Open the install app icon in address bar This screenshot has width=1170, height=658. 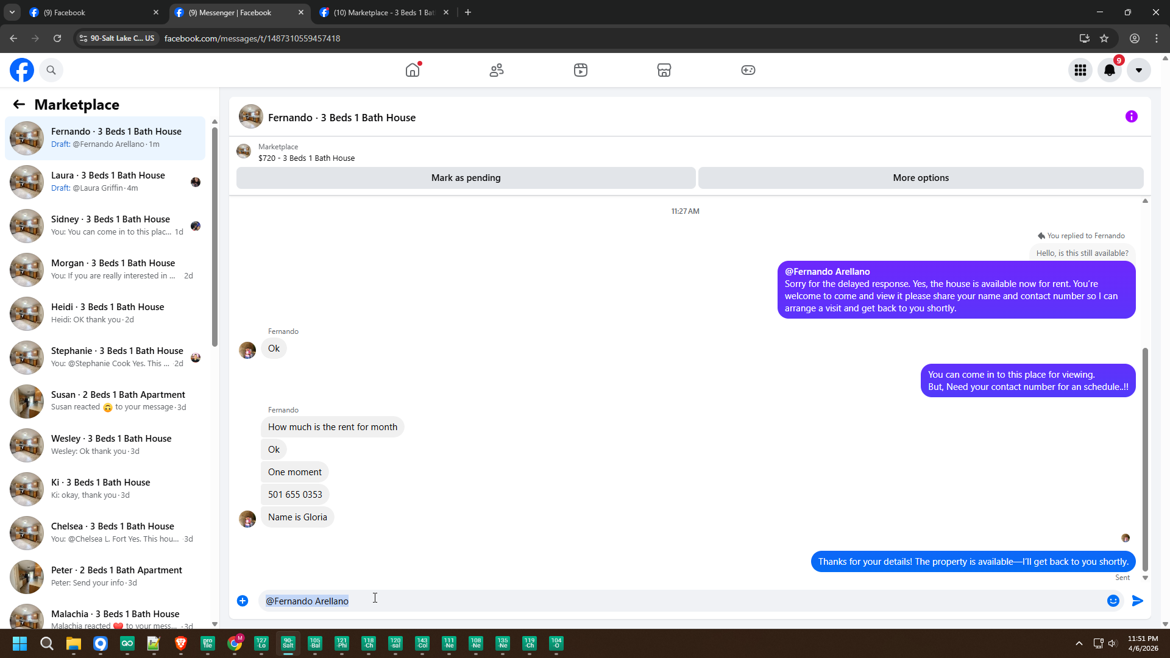point(1084,38)
